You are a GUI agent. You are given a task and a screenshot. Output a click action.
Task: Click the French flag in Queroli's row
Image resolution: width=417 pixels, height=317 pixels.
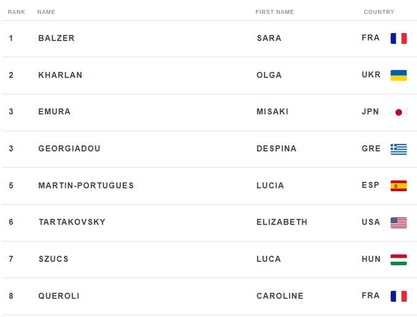(x=399, y=296)
